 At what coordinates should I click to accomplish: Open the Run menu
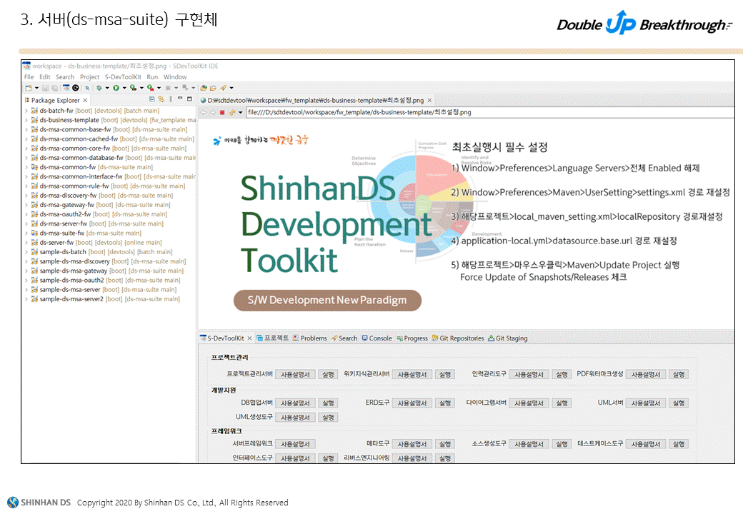tap(152, 77)
